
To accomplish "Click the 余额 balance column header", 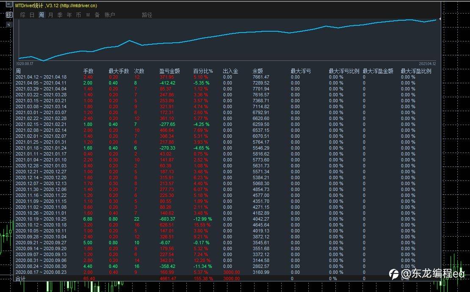I will pos(257,71).
